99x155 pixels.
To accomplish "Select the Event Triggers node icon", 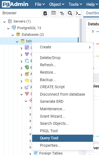I will click(27, 61).
